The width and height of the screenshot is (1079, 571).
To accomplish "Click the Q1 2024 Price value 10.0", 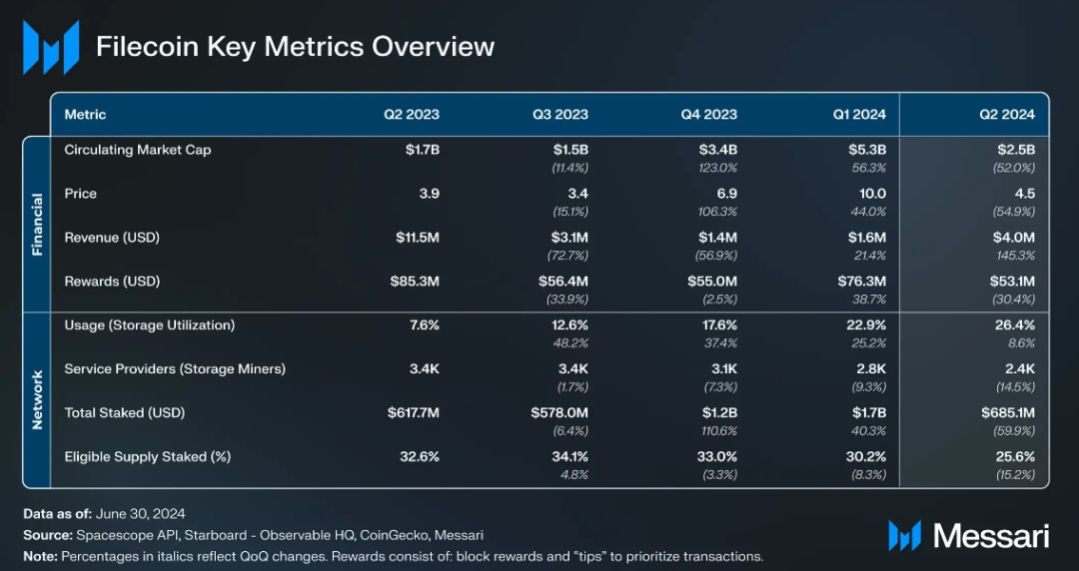I will pos(872,194).
